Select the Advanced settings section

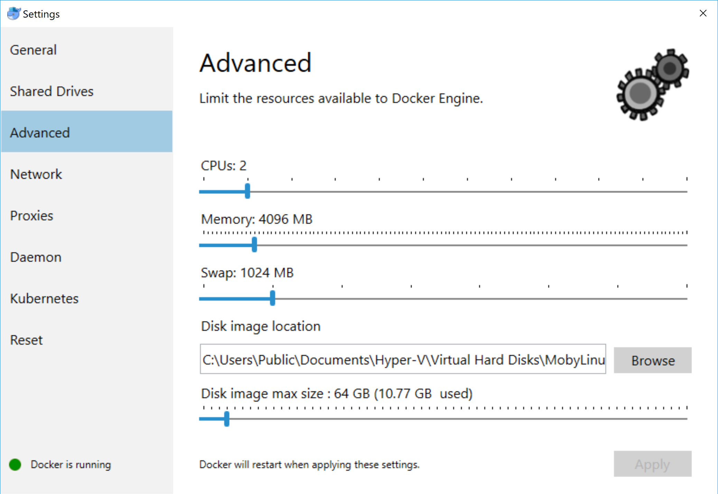(40, 133)
